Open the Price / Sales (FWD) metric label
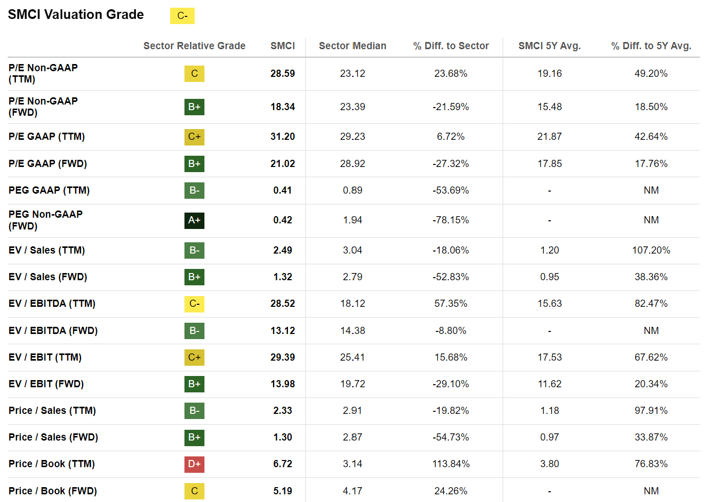This screenshot has width=704, height=502. coord(53,437)
